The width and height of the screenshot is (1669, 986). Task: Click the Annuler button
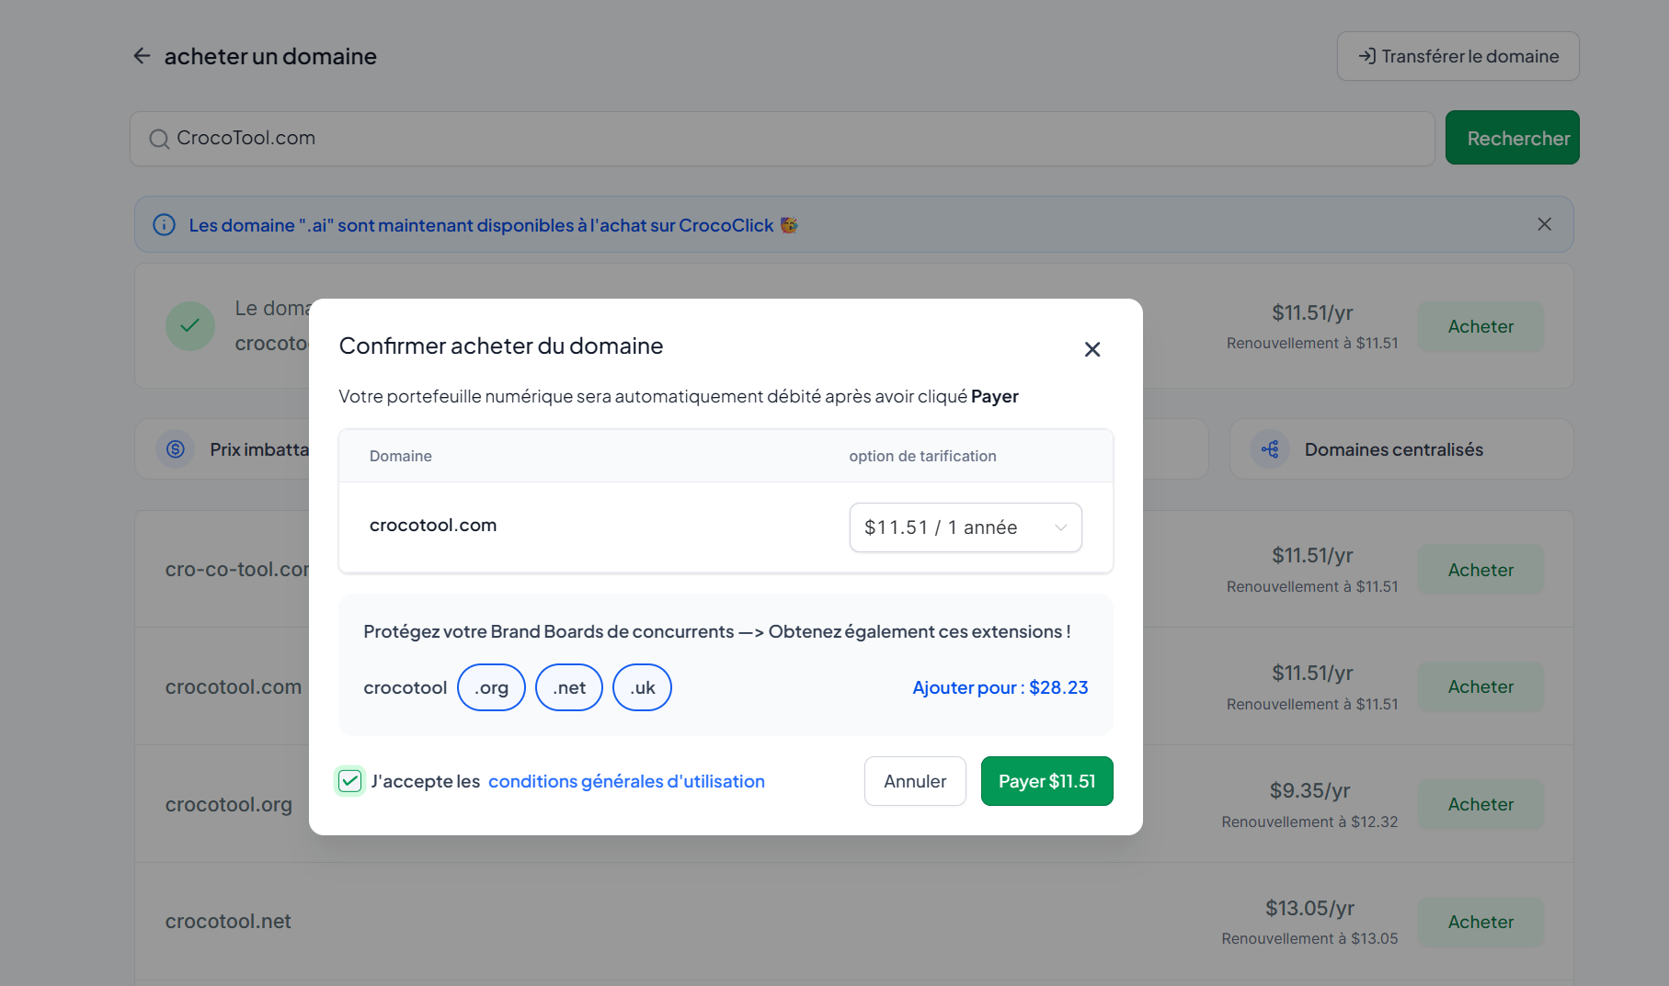click(915, 781)
